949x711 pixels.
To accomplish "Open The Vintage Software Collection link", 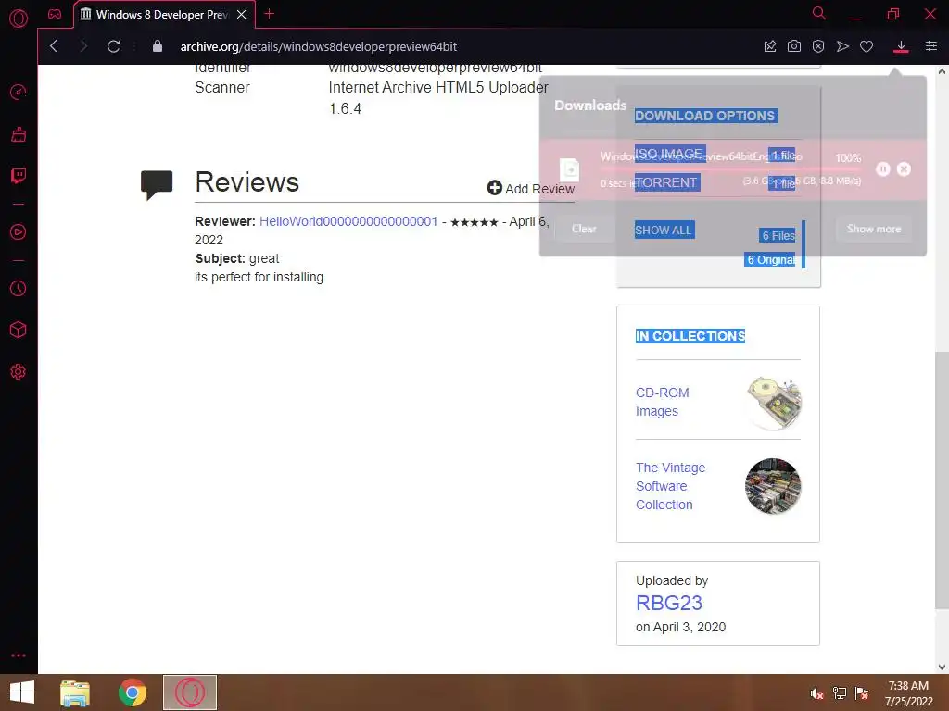I will (x=671, y=486).
